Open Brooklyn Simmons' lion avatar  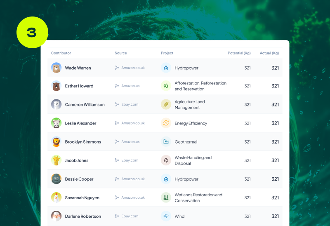(57, 141)
